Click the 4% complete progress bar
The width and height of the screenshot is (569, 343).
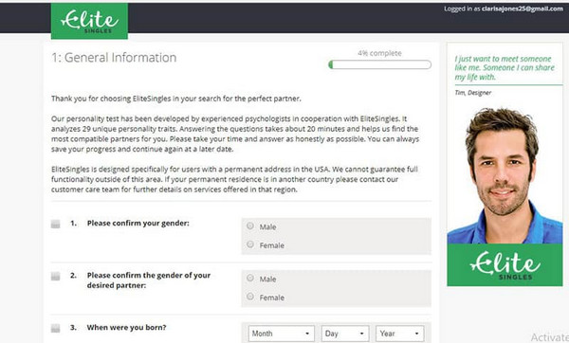(x=379, y=64)
